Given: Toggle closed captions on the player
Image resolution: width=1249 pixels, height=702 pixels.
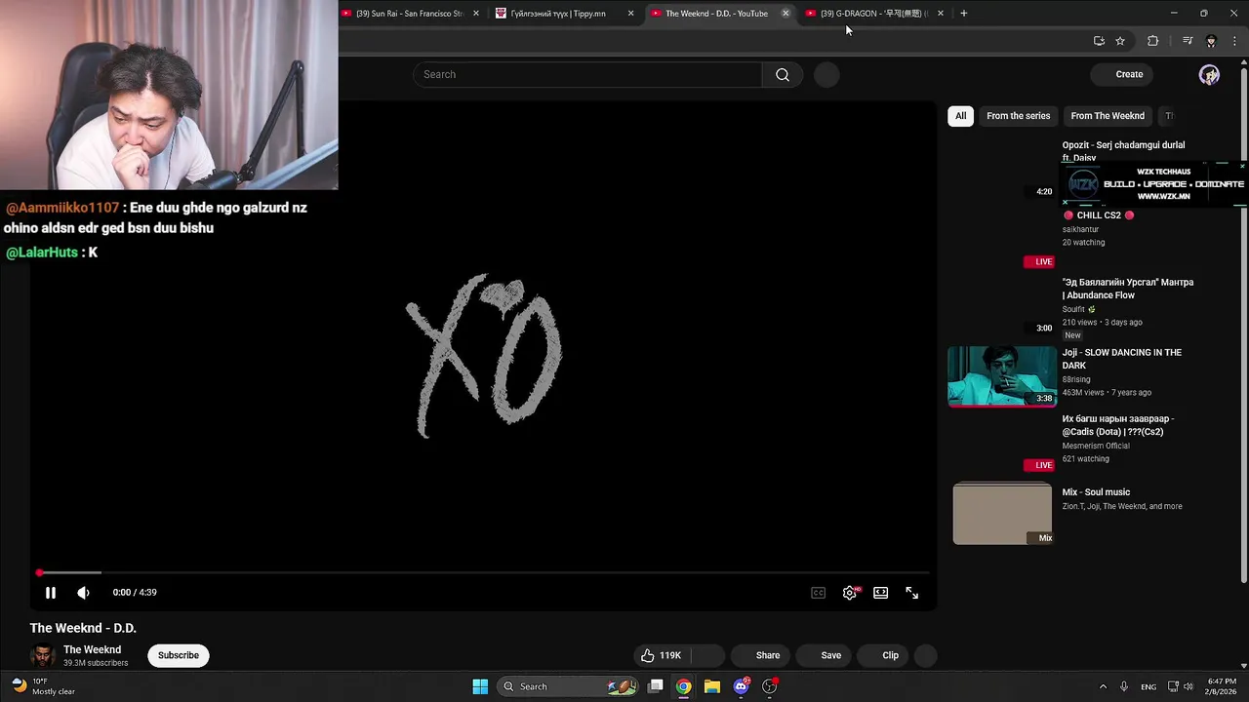Looking at the screenshot, I should pyautogui.click(x=819, y=593).
